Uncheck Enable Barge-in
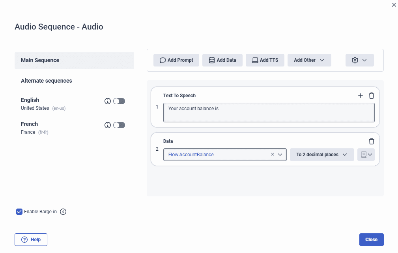The width and height of the screenshot is (398, 253). (x=19, y=211)
